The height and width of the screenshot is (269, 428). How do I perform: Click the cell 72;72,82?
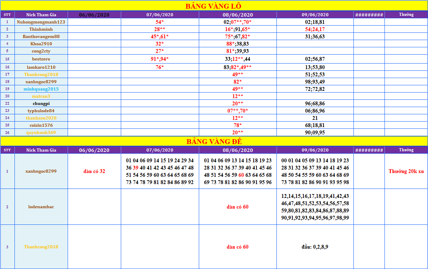[x=315, y=89]
